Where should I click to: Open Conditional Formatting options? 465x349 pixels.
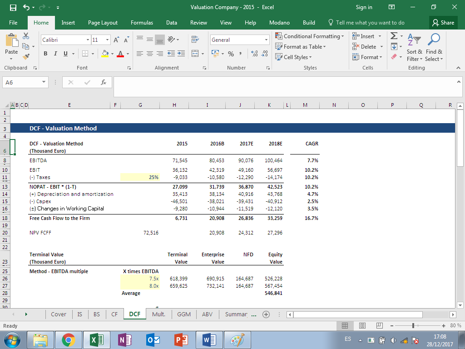tap(310, 36)
